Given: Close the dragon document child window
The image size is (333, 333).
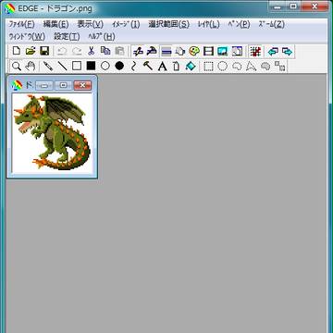Looking at the screenshot, I should coord(82,85).
